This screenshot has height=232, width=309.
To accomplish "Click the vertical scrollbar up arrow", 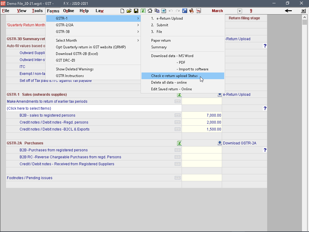I will 304,18.
